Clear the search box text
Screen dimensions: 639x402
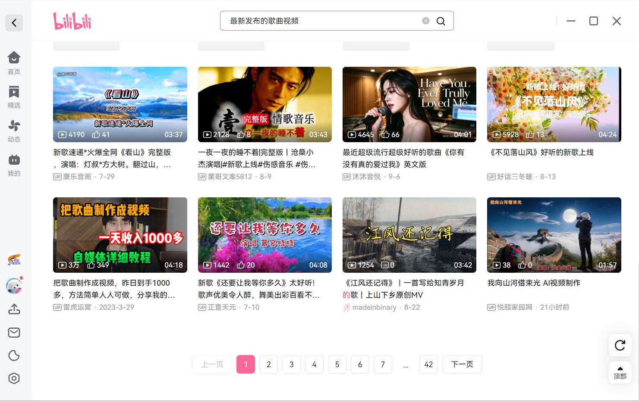[x=426, y=21]
